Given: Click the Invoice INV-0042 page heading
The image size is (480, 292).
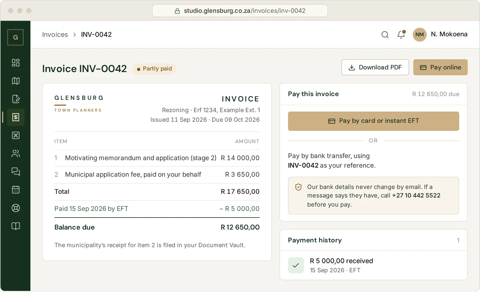Looking at the screenshot, I should (x=84, y=69).
